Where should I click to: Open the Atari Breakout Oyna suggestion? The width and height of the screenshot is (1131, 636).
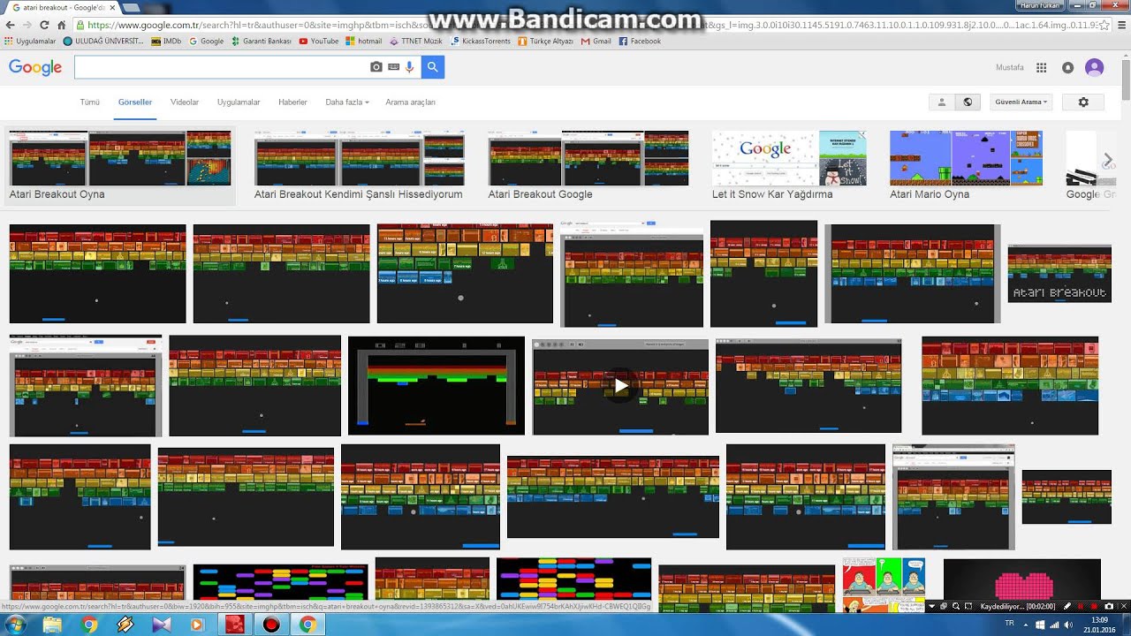[120, 166]
